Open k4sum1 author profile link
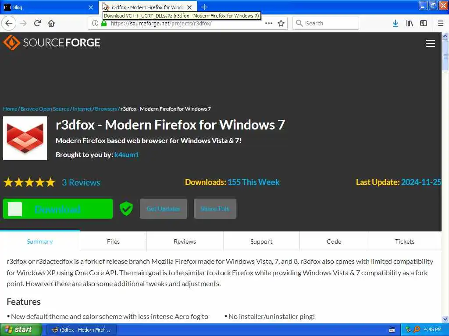The image size is (449, 336). (127, 154)
